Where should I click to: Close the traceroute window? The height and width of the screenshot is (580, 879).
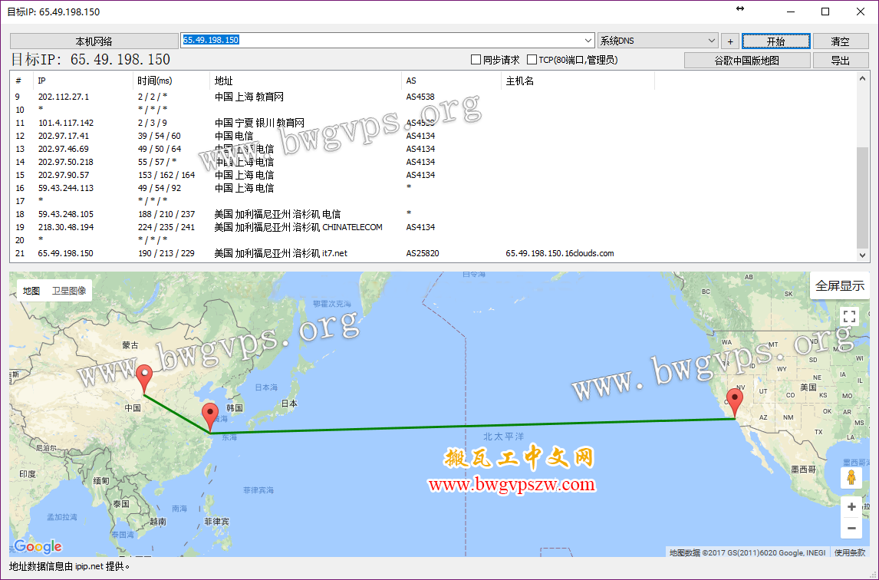(x=861, y=12)
